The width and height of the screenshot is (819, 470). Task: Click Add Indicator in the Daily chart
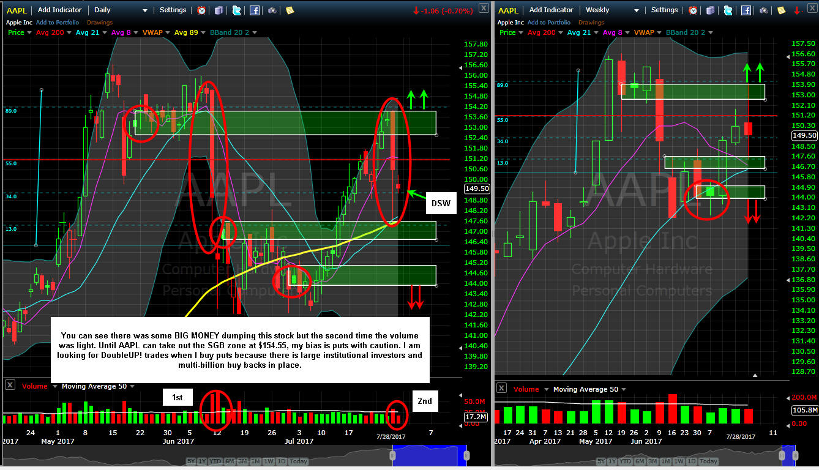[x=60, y=10]
